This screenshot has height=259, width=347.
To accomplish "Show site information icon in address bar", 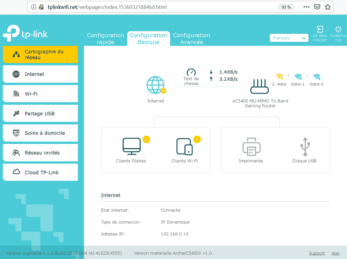I will [x=33, y=7].
